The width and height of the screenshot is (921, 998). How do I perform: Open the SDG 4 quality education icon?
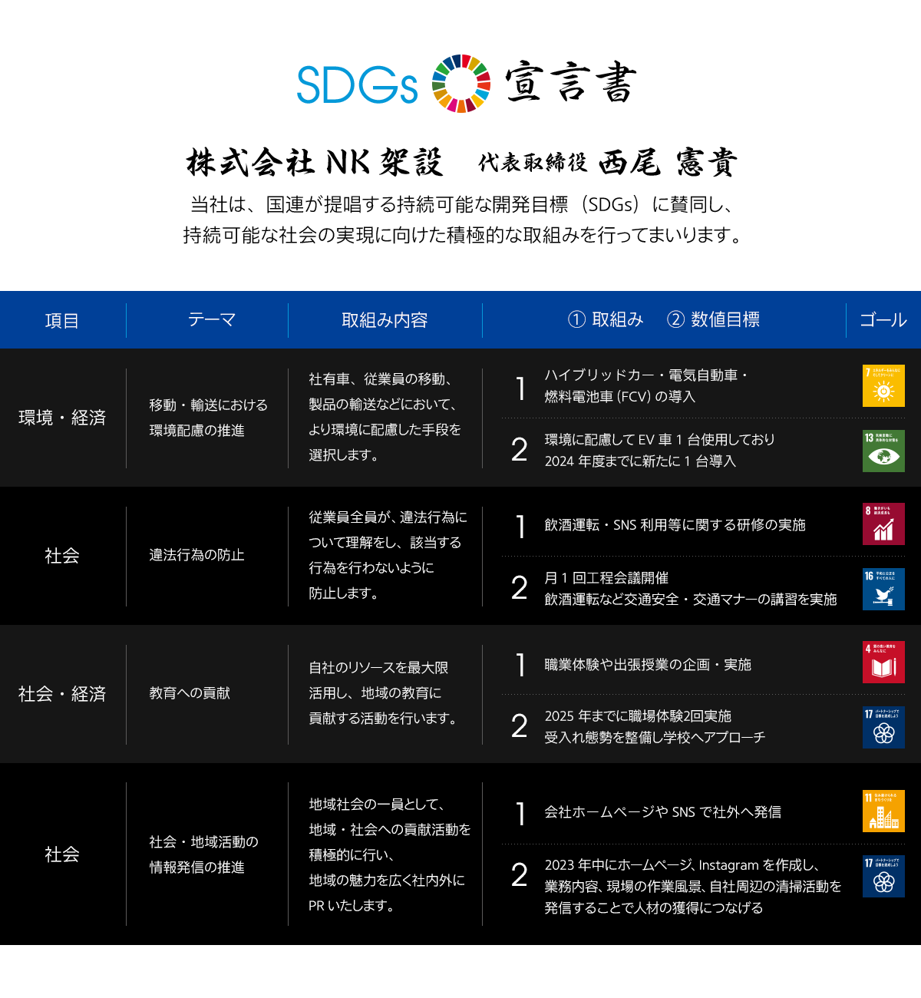pyautogui.click(x=883, y=662)
